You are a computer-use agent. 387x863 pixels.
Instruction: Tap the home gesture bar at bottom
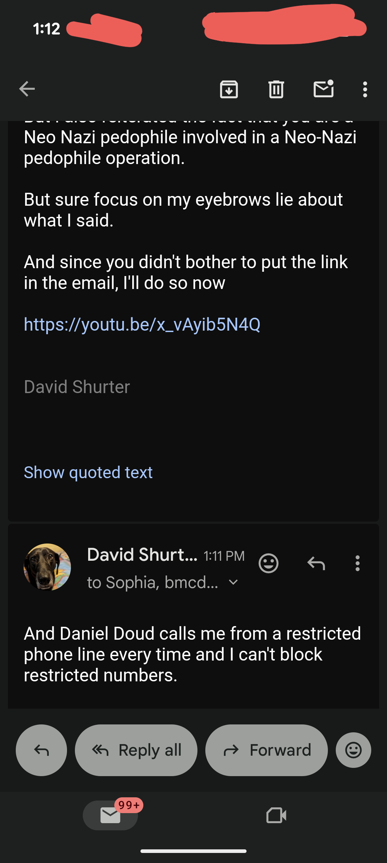coord(193,851)
